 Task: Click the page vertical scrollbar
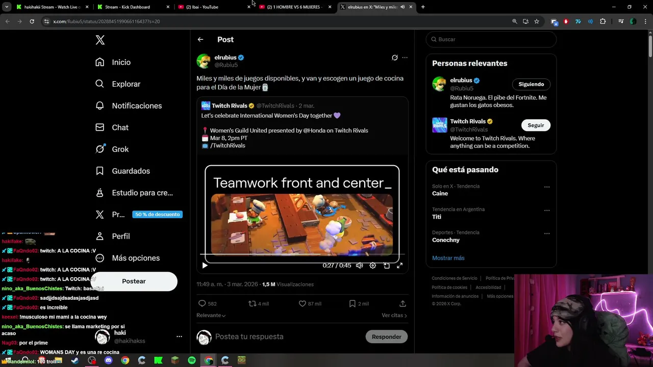point(650,46)
